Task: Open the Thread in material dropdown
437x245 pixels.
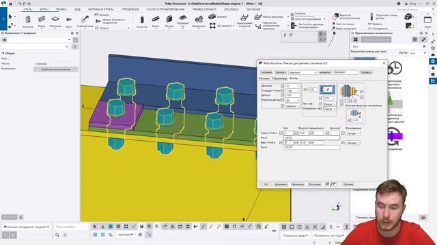Action: tap(293, 100)
